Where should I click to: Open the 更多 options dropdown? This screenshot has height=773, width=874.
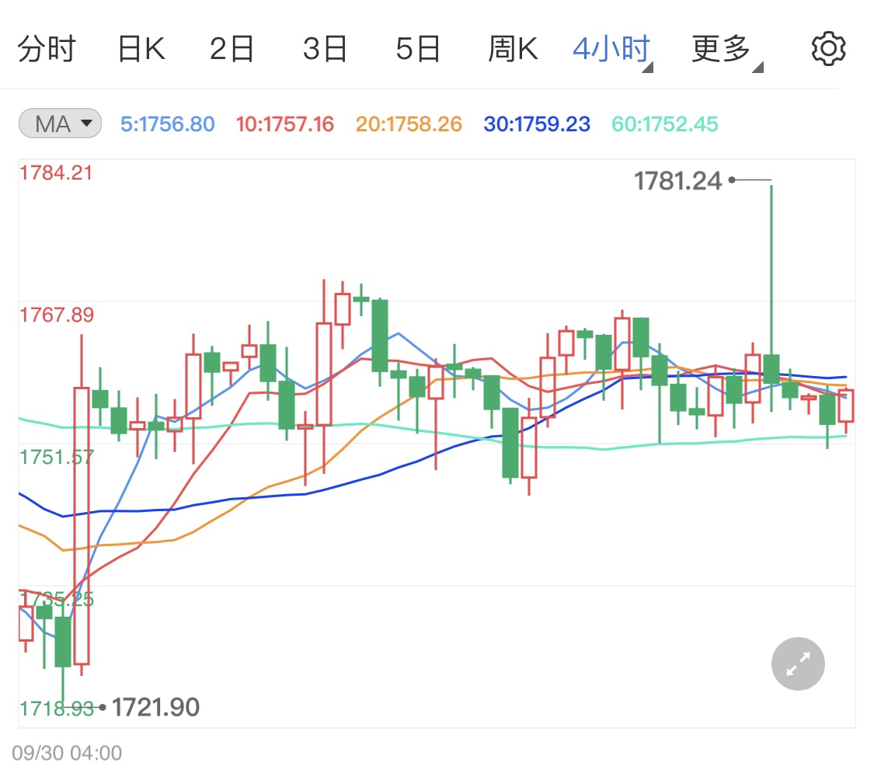726,50
